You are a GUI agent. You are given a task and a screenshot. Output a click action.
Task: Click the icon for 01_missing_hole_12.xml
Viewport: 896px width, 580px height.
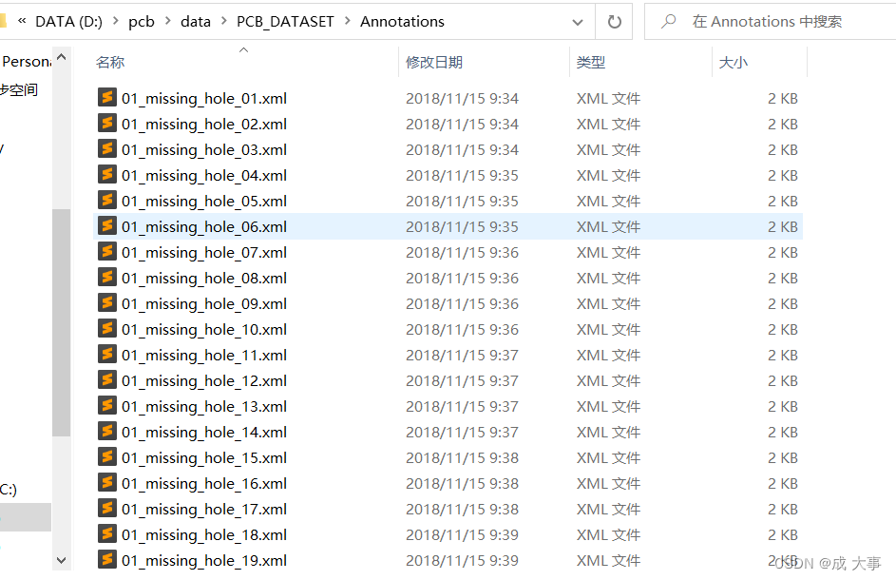(x=107, y=380)
